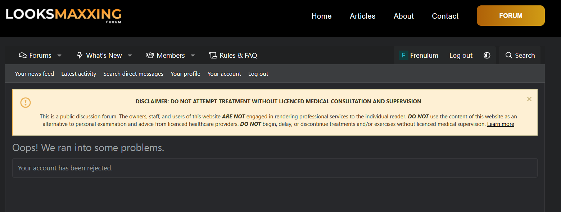Click the Frenulum user avatar icon
This screenshot has width=561, height=212.
click(403, 55)
